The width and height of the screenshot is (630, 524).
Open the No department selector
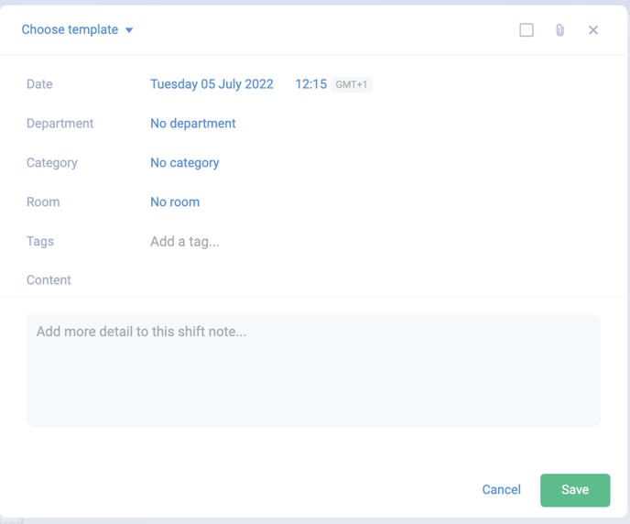tap(192, 124)
